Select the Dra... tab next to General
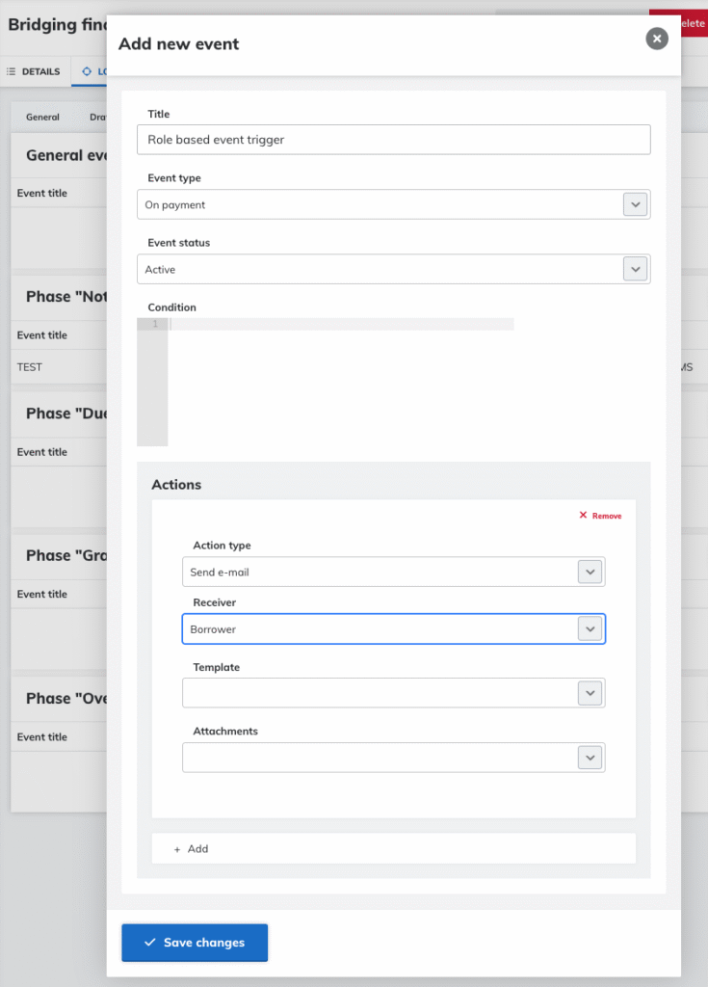708x987 pixels. [96, 117]
